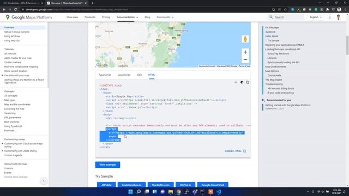Open the Overview menu item
Screen dimensions: 349x196
tap(73, 17)
